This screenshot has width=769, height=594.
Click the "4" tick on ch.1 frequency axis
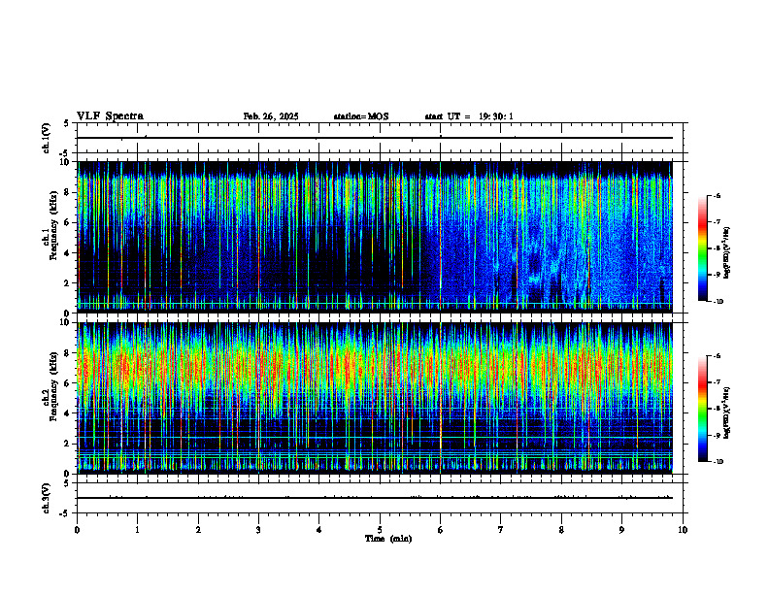[x=69, y=253]
